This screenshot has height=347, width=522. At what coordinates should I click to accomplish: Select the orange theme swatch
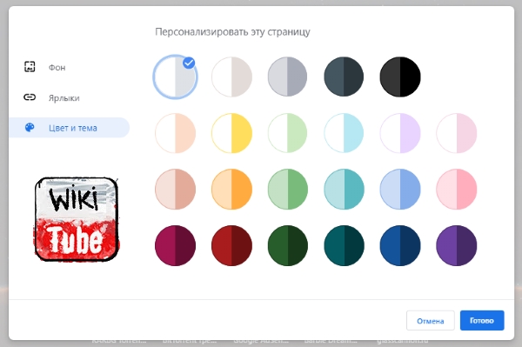(231, 190)
